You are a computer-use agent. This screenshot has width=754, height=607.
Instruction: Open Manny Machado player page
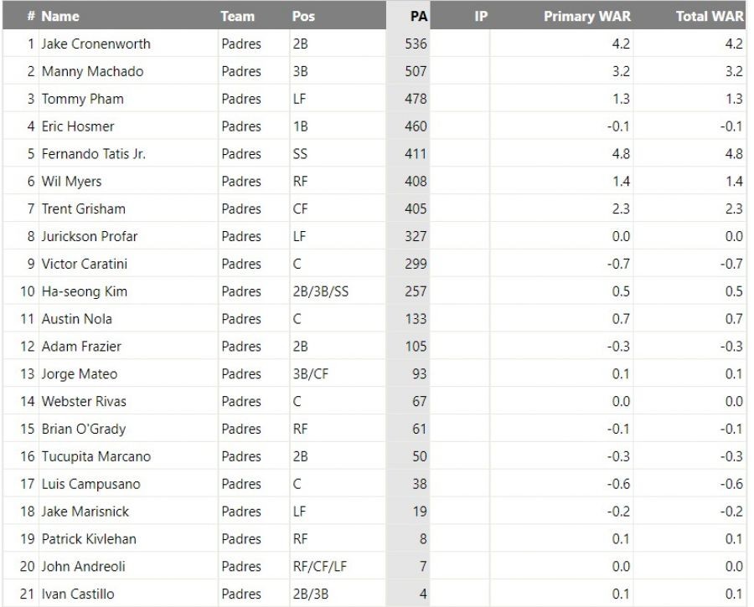point(92,71)
